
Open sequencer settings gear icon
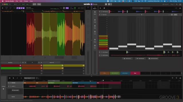[x=104, y=8]
